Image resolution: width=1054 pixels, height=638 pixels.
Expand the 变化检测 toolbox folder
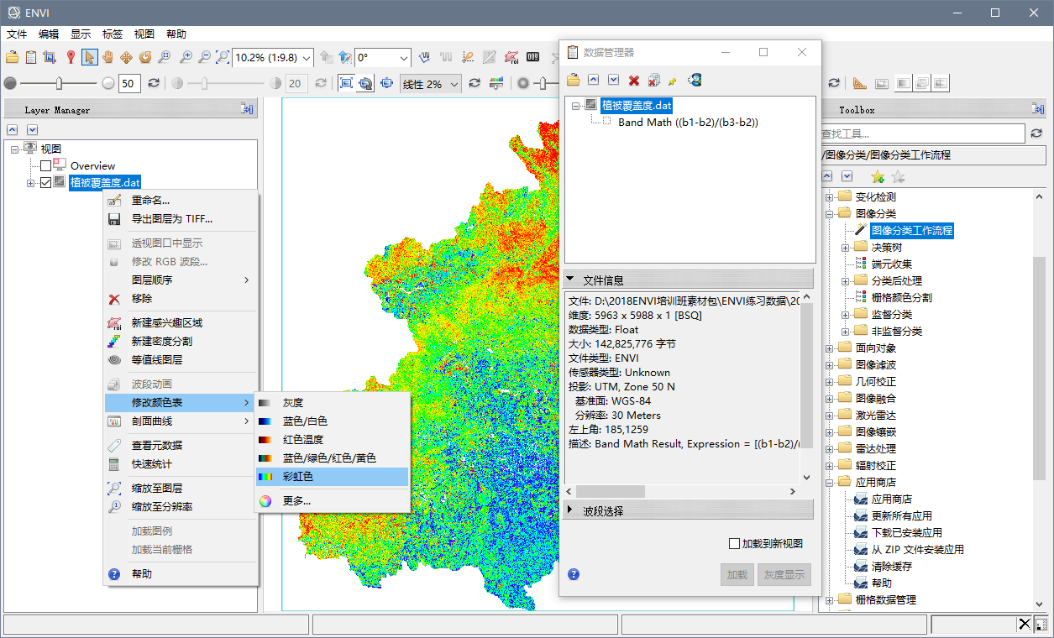click(x=829, y=197)
